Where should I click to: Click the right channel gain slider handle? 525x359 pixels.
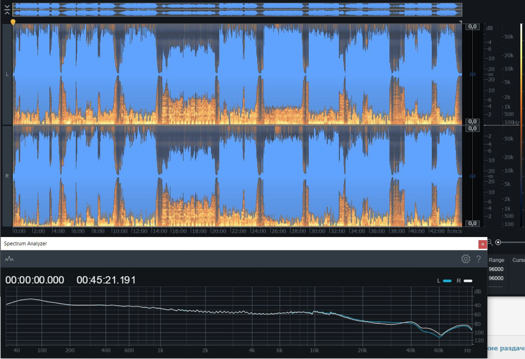tap(472, 176)
